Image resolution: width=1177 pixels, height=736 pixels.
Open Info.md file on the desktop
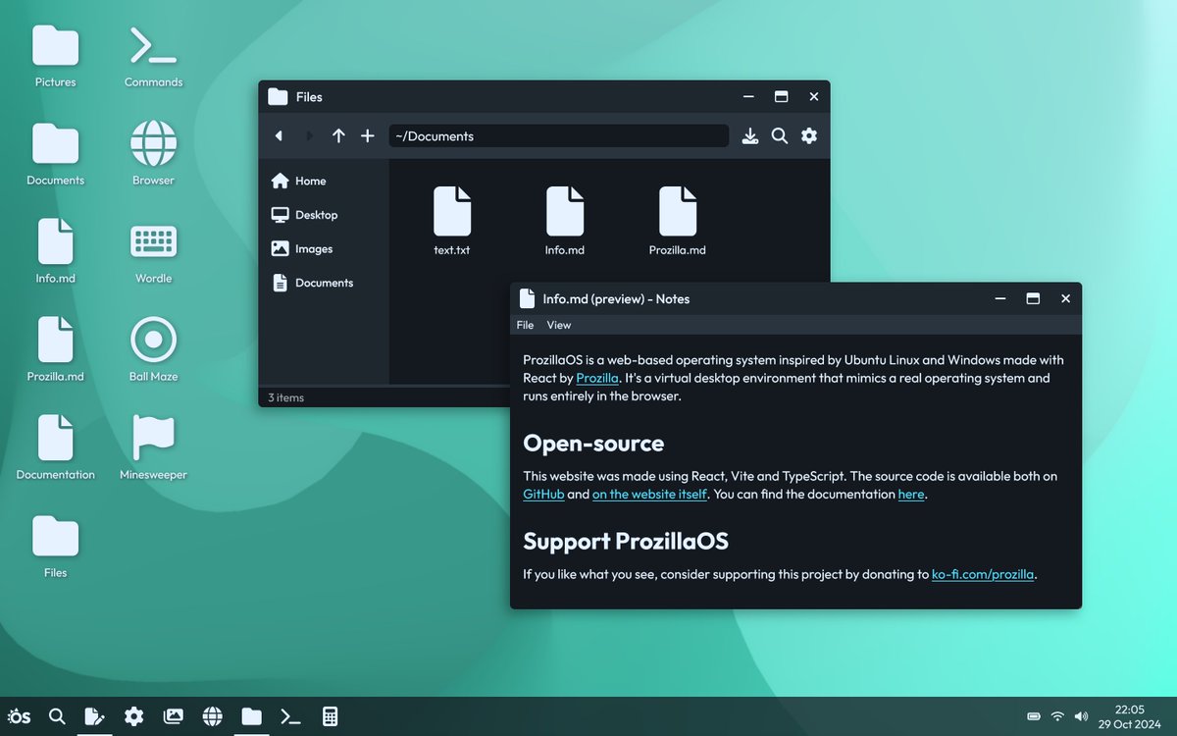(56, 253)
